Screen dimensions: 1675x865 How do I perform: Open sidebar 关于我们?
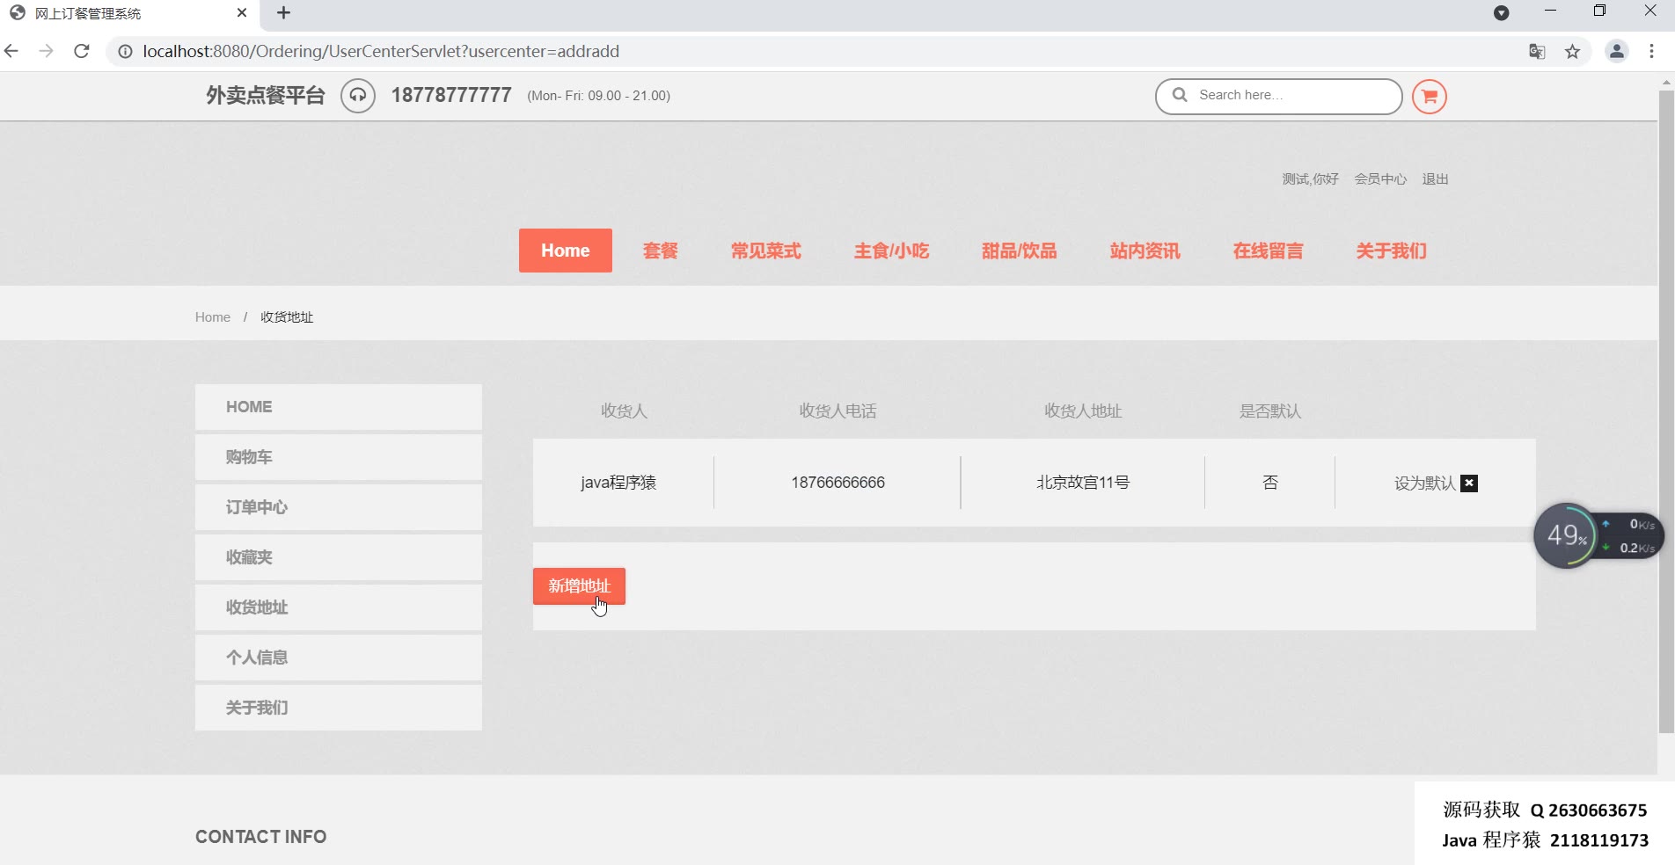point(339,708)
